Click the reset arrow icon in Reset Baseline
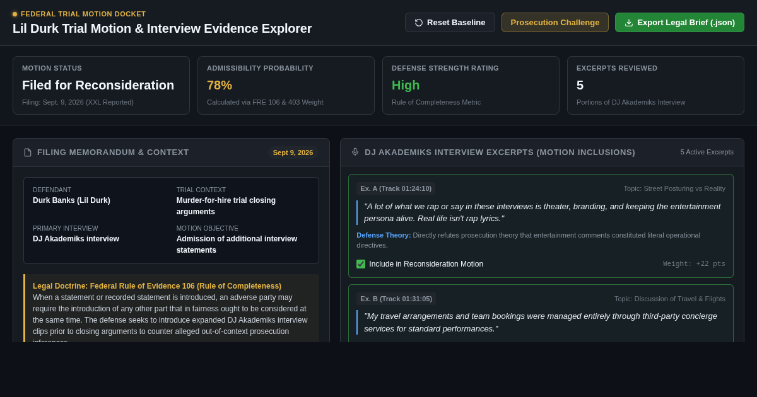 click(x=419, y=23)
